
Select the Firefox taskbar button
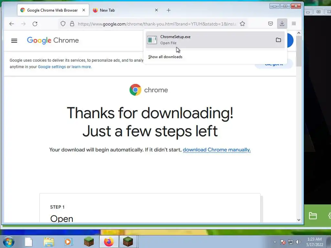(109, 242)
